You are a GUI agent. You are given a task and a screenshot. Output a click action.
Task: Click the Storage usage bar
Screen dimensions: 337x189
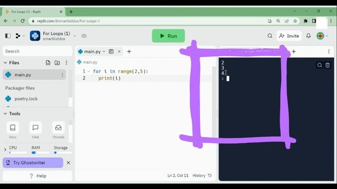pyautogui.click(x=63, y=153)
